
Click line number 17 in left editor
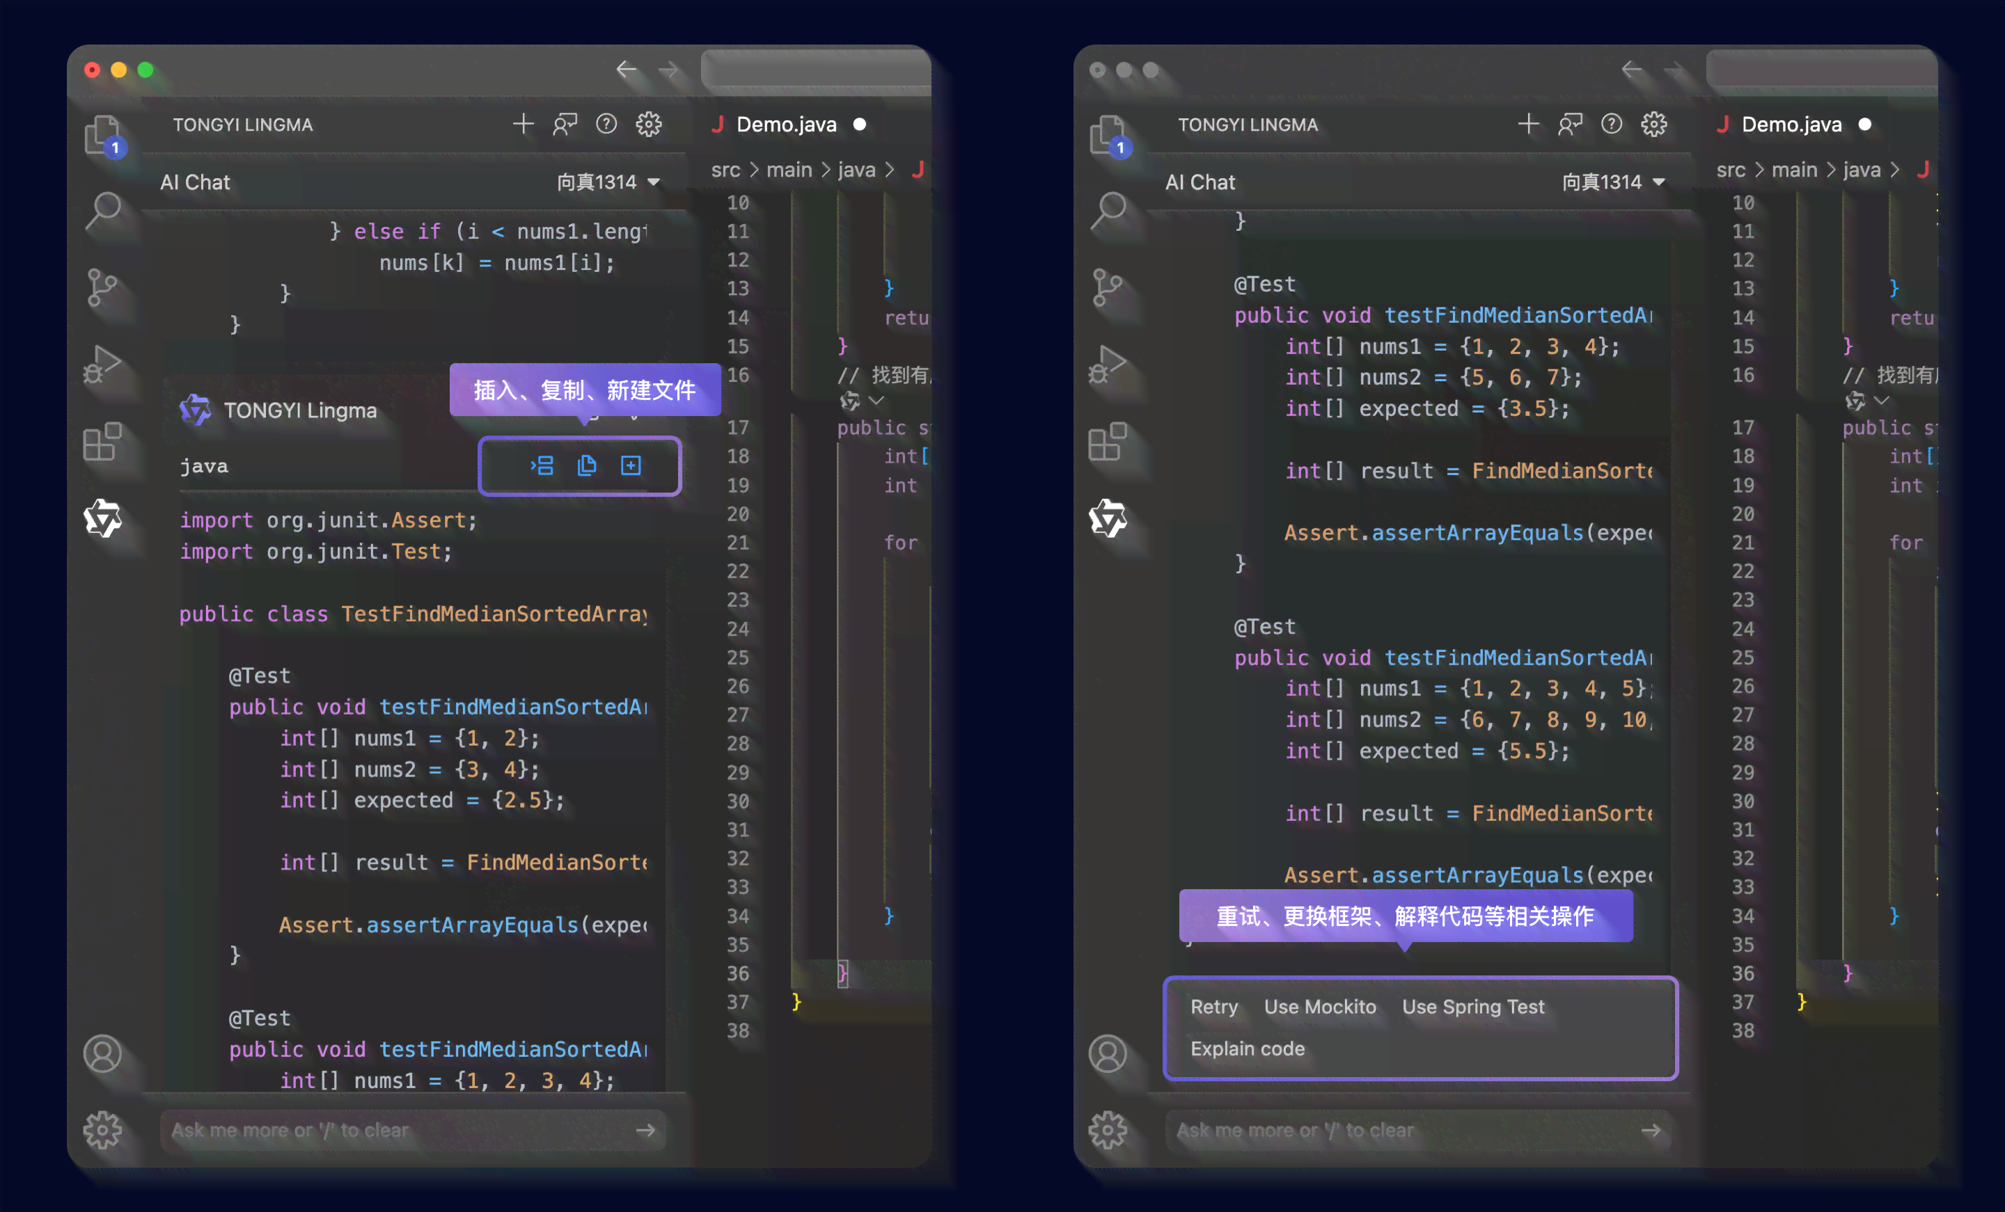[x=738, y=428]
